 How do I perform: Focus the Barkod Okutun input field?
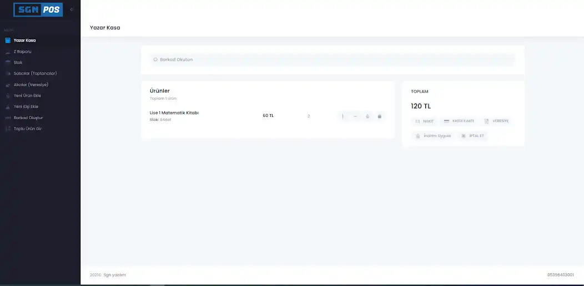333,59
